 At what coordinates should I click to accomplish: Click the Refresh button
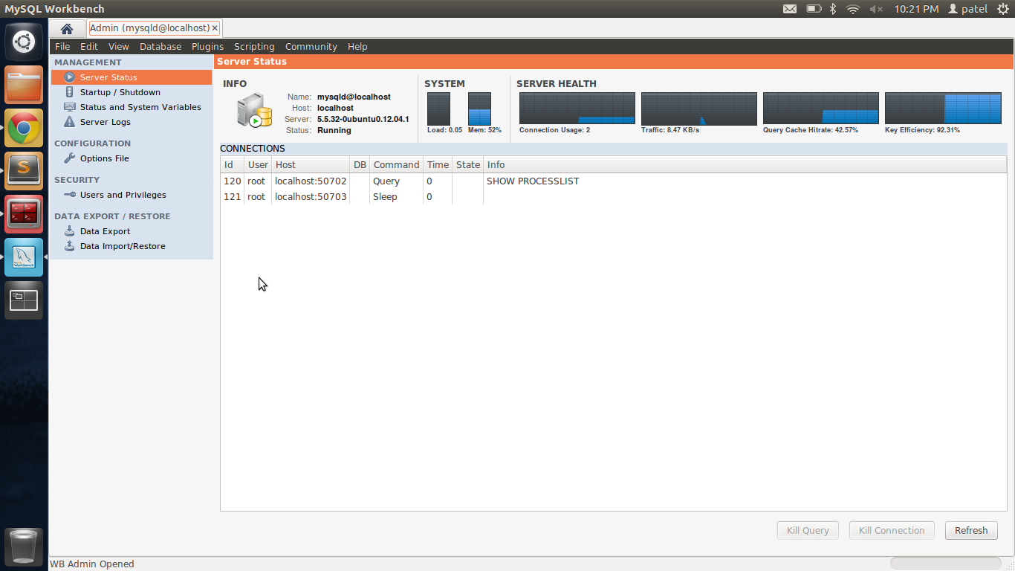pyautogui.click(x=971, y=530)
